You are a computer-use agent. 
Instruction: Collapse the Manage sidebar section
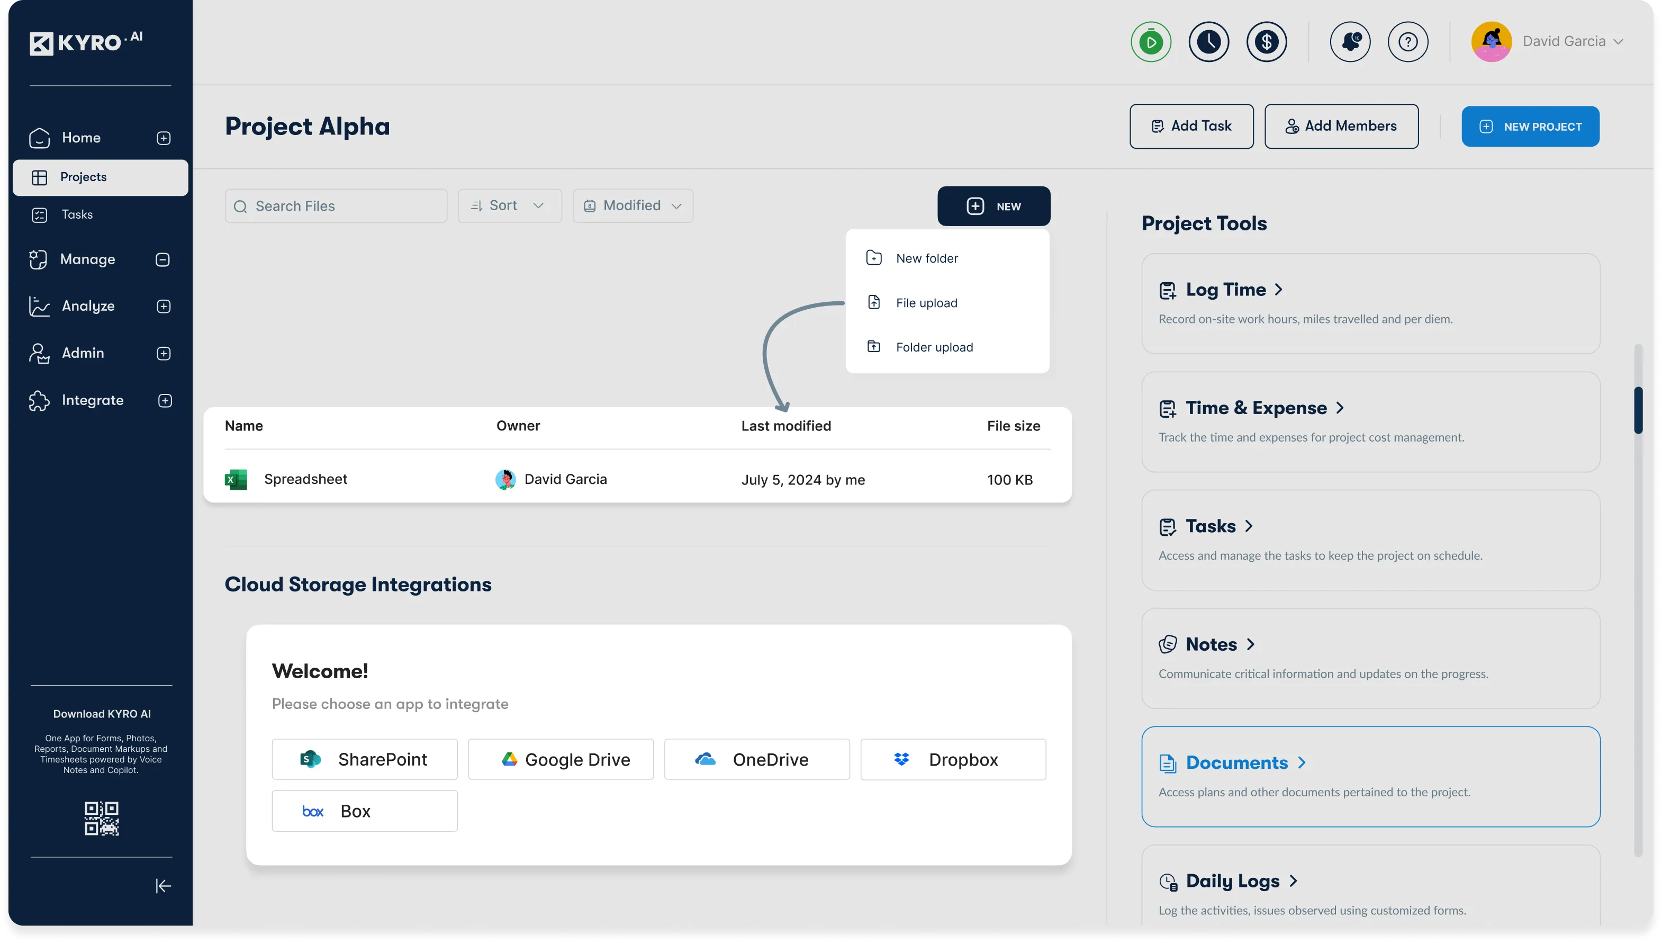click(163, 260)
